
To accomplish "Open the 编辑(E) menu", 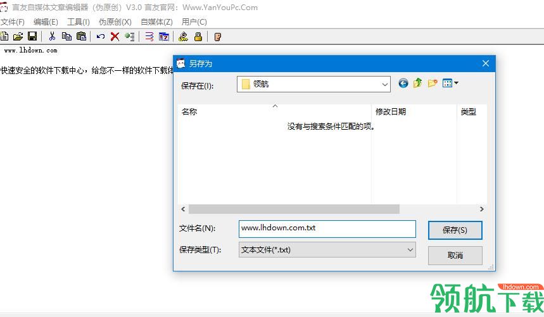I will click(x=46, y=22).
